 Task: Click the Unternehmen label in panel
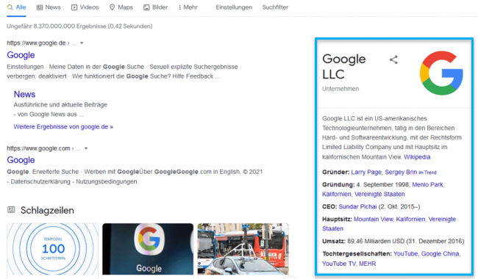tap(340, 89)
